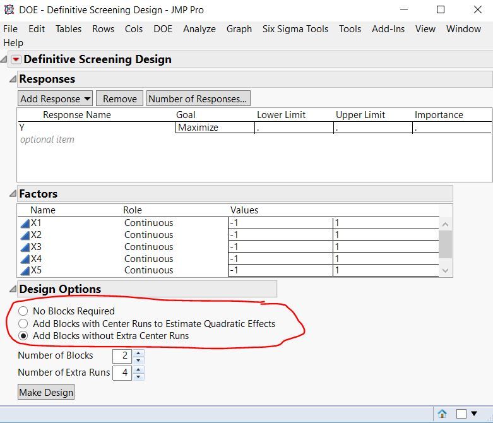Decrease the Number of Blocks value
This screenshot has height=423, width=493.
pos(138,360)
